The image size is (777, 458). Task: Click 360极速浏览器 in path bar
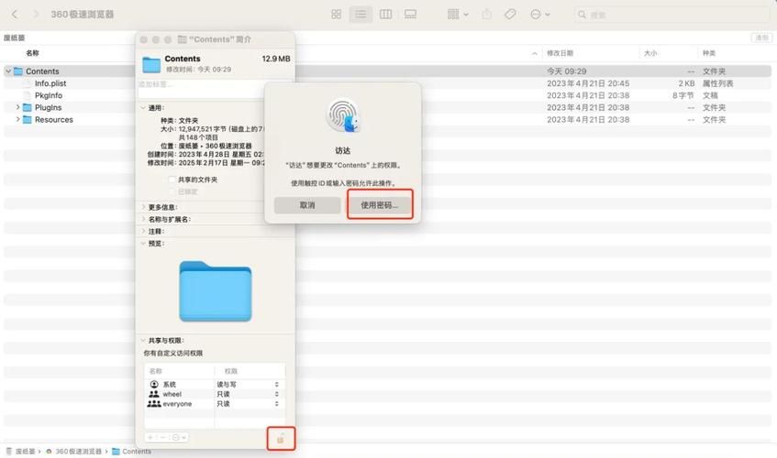pos(78,451)
